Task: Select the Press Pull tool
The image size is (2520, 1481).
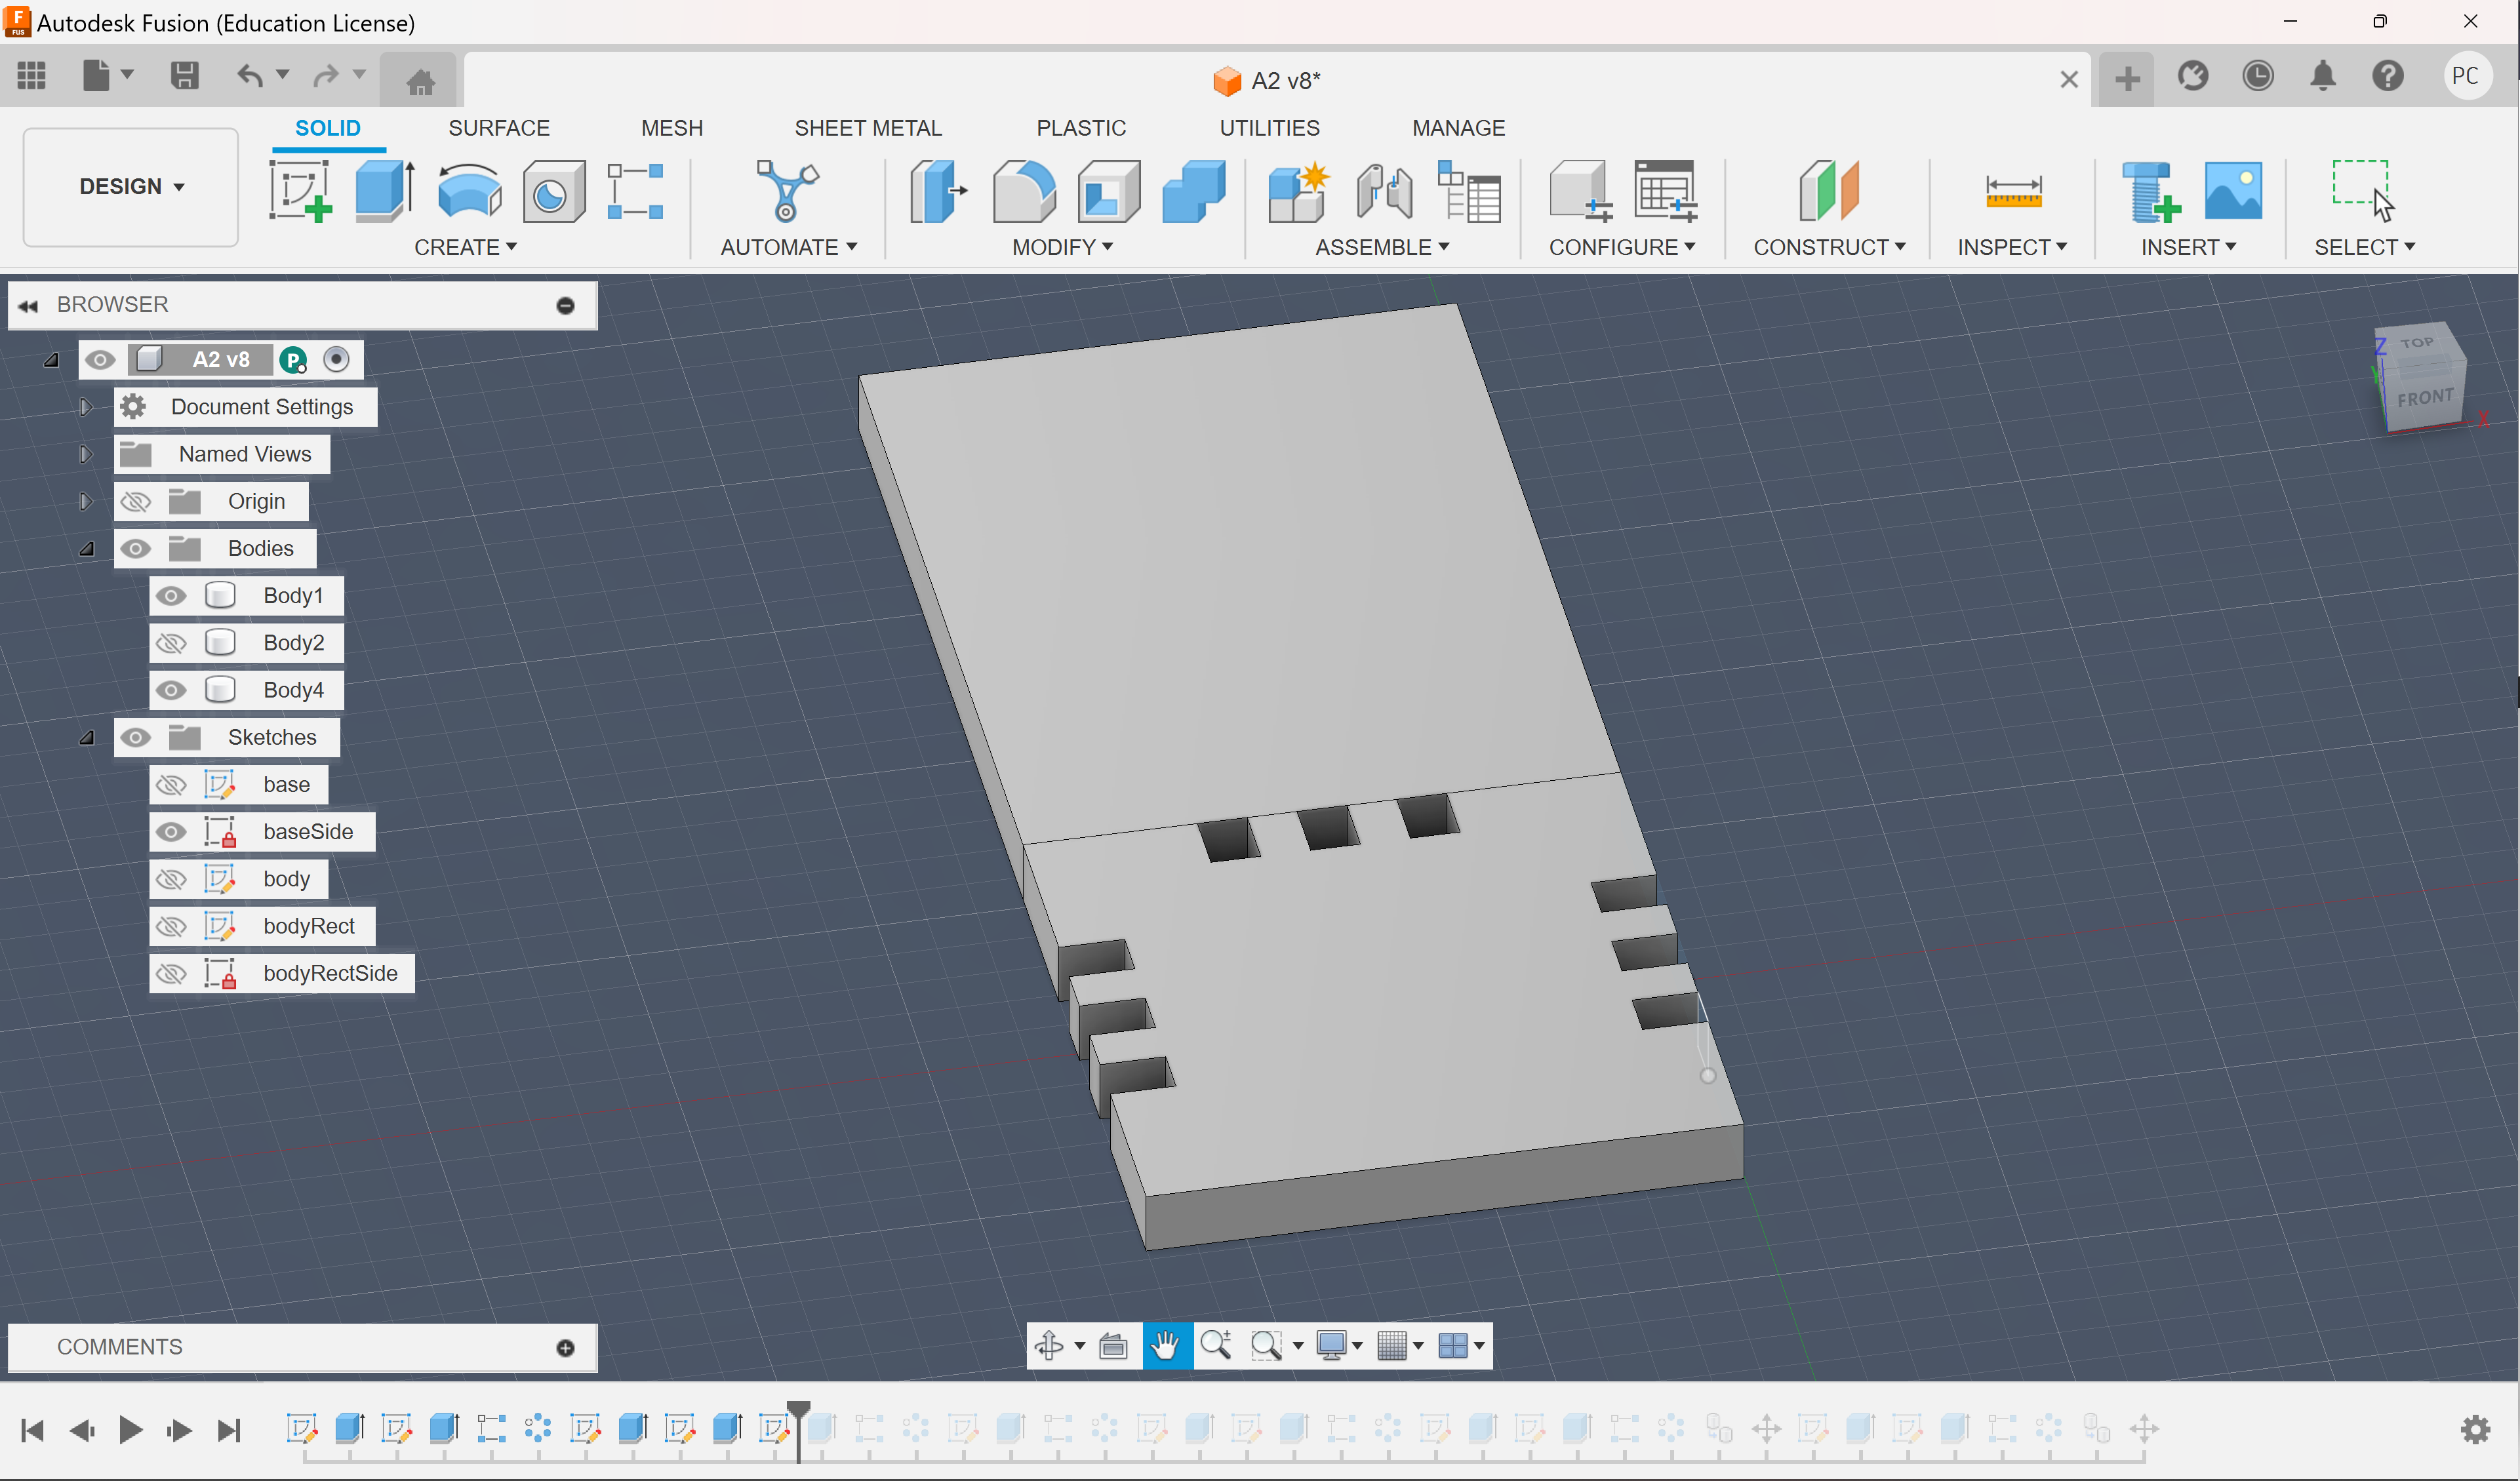Action: click(938, 190)
